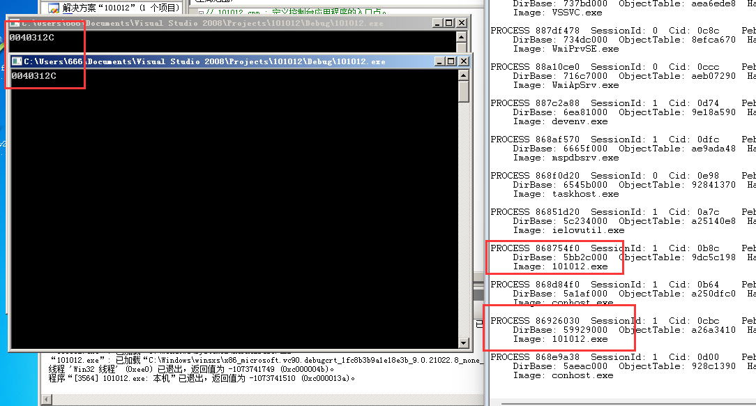Click the front console's scroll up arrow
This screenshot has width=756, height=406.
[x=464, y=75]
